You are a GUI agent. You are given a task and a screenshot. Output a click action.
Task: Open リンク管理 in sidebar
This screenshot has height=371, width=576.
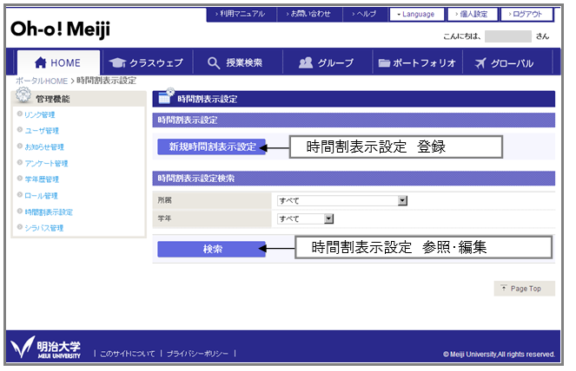pos(40,114)
